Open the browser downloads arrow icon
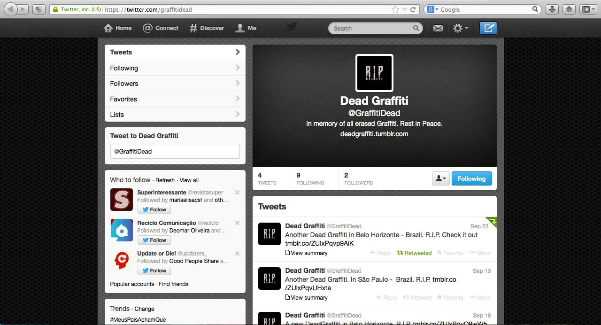Viewport: 601px width, 325px height. pos(552,9)
